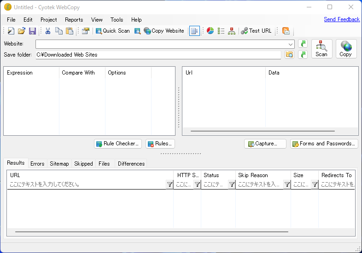Click the Save floppy disk icon
This screenshot has height=253, width=362.
click(32, 31)
